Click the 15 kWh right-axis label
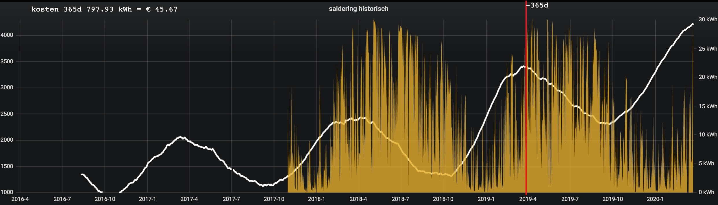Viewport: 718px width, 205px height. pyautogui.click(x=708, y=106)
